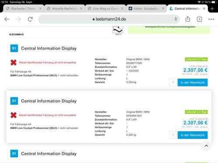218x163 pixels.
Task: Open the share sheet icon
Action: pyautogui.click(x=187, y=19)
